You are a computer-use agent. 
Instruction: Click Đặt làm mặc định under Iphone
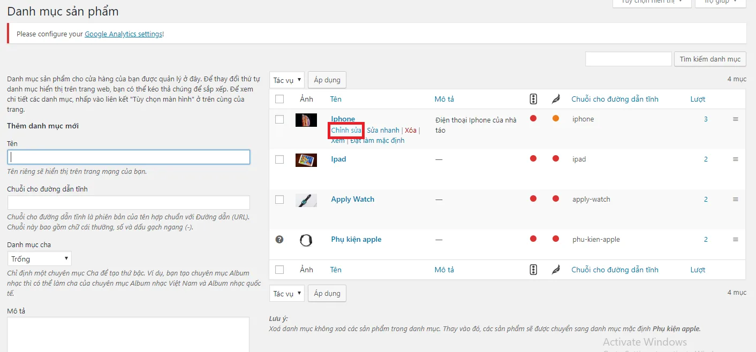(x=377, y=141)
